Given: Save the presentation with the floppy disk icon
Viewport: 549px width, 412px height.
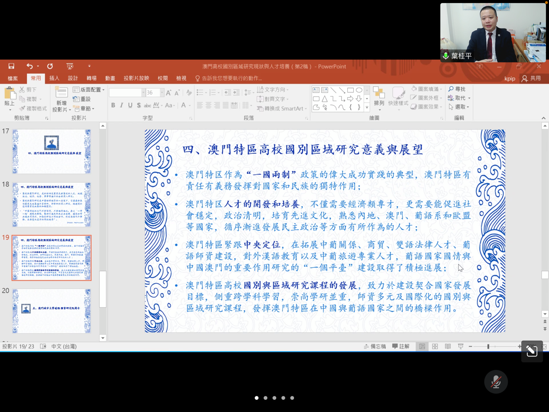Looking at the screenshot, I should pyautogui.click(x=11, y=66).
